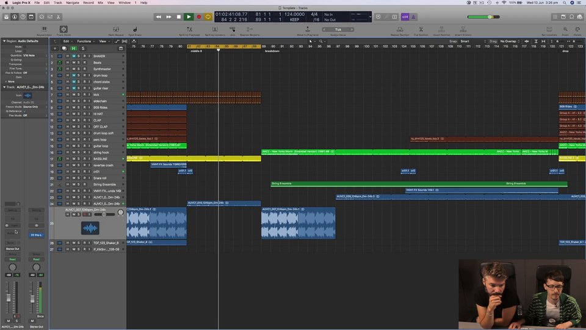Image resolution: width=586 pixels, height=330 pixels.
Task: Open the Note Pads icon
Action: tap(563, 17)
